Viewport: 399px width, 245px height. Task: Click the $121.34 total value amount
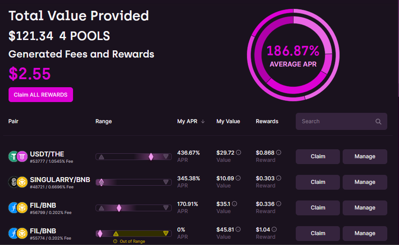pos(31,36)
